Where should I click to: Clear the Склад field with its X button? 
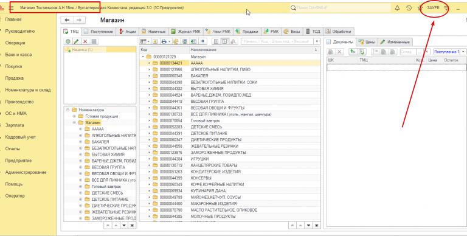point(427,52)
